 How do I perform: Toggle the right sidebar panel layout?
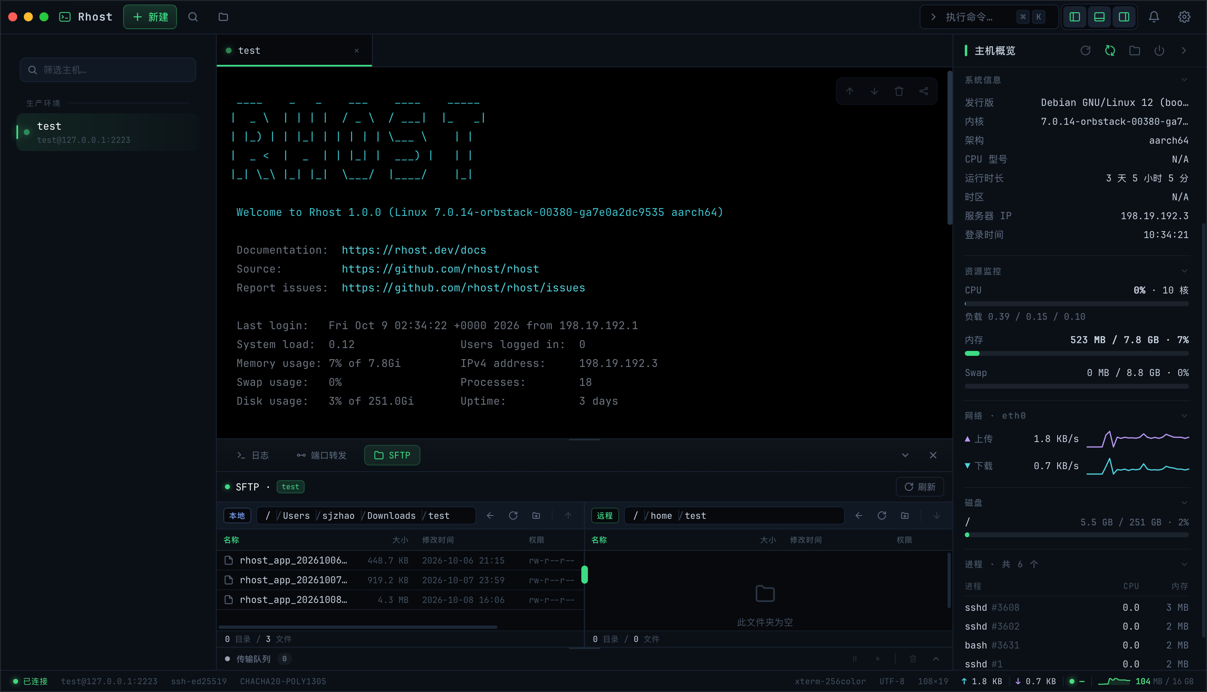click(x=1124, y=17)
